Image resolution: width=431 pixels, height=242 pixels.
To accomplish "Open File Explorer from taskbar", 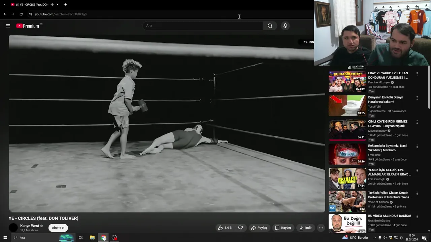I will [92, 238].
